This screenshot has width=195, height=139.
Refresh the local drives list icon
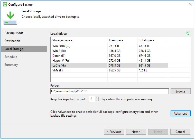[x=188, y=33]
